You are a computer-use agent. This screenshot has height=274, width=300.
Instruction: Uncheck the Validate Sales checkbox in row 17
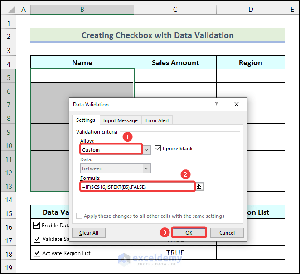(37, 239)
